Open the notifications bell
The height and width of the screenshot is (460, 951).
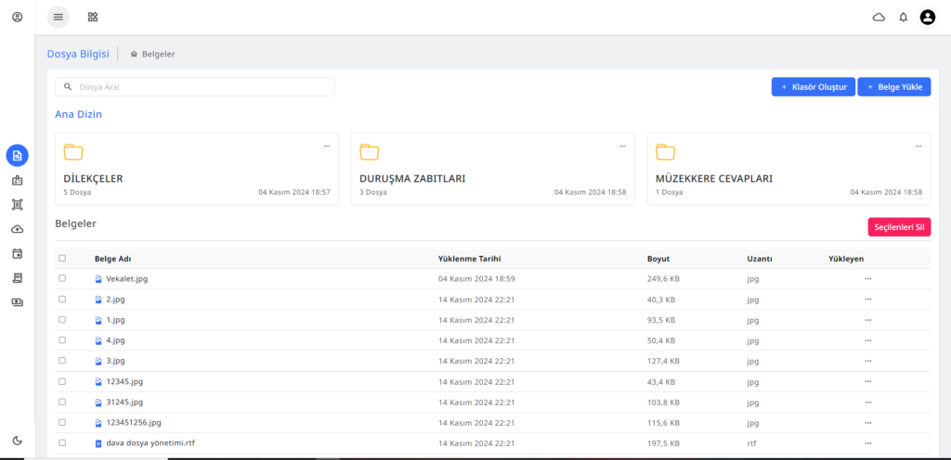903,17
